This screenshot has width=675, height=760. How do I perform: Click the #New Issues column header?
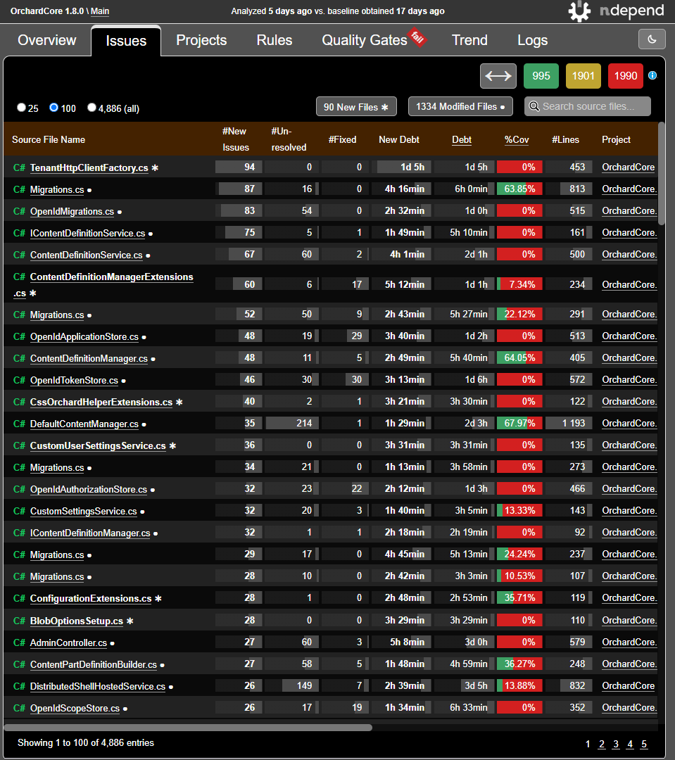[236, 139]
